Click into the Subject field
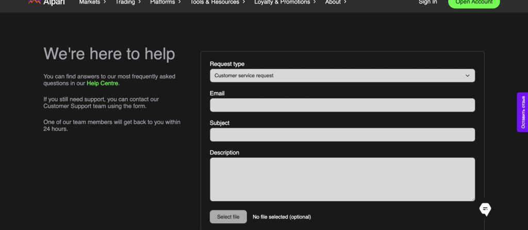This screenshot has width=528, height=230. (x=342, y=135)
